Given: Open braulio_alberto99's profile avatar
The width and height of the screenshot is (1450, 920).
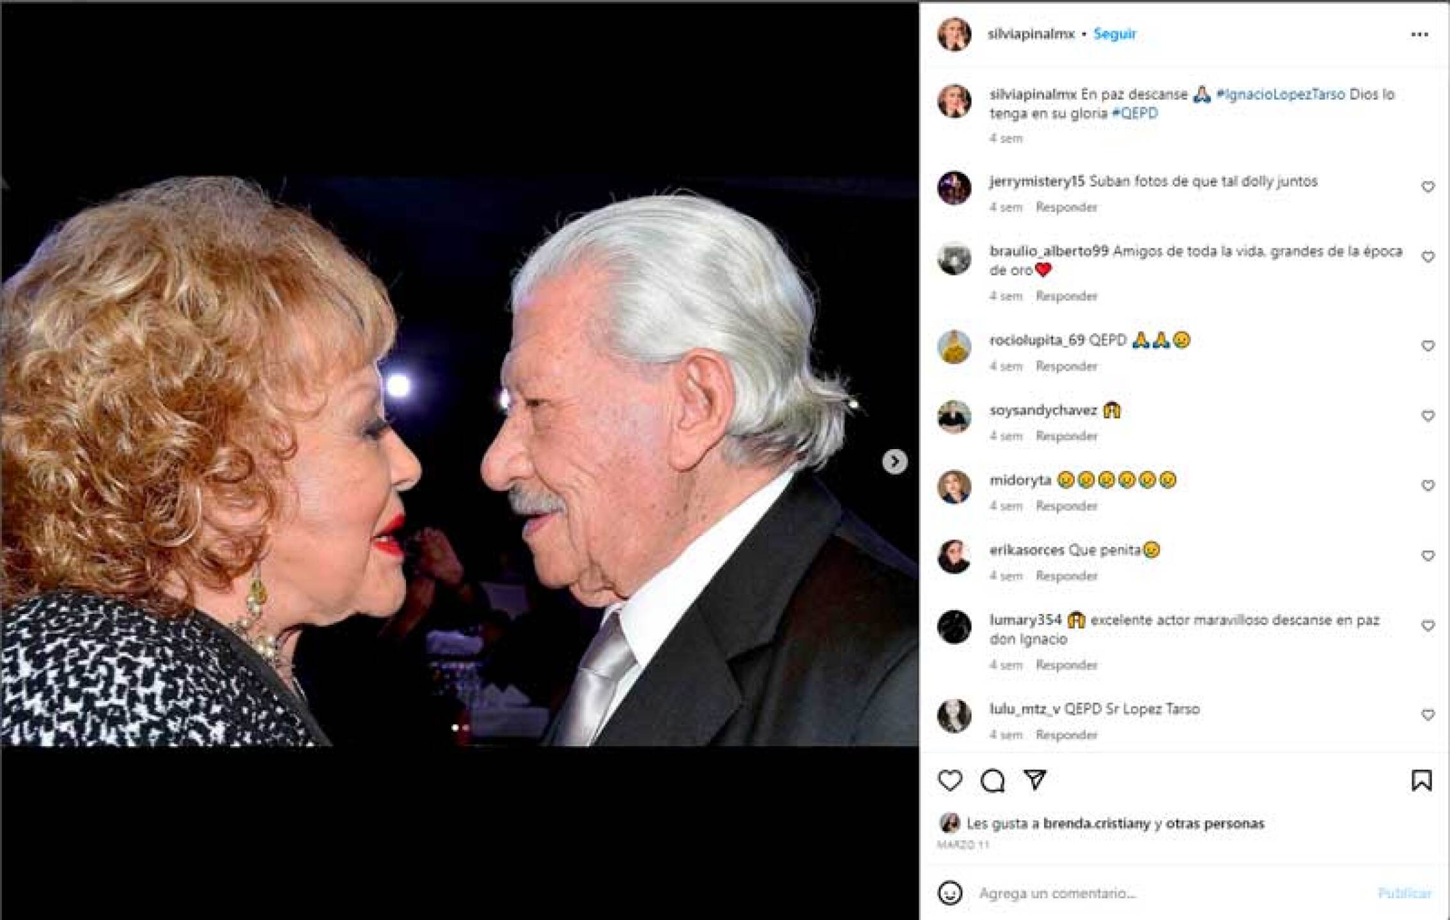Looking at the screenshot, I should (953, 259).
